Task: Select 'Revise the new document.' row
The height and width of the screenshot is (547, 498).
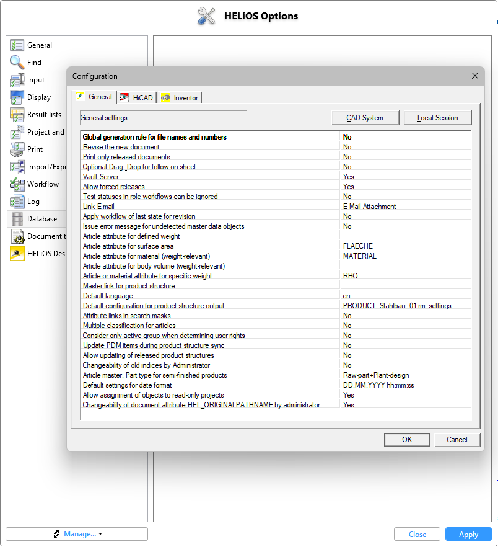Action: (x=276, y=147)
